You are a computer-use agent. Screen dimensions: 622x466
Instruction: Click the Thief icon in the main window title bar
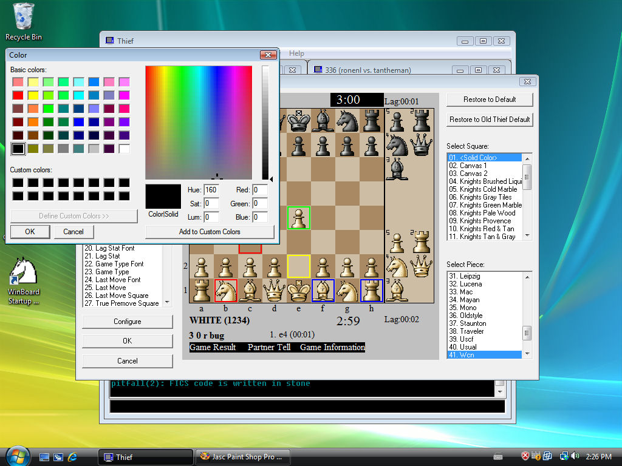109,41
